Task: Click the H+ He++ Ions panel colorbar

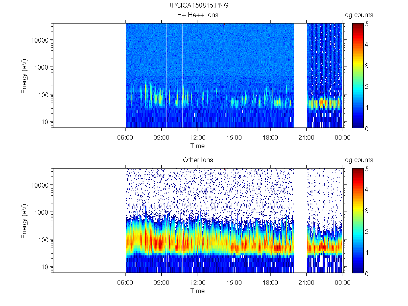Action: click(358, 76)
